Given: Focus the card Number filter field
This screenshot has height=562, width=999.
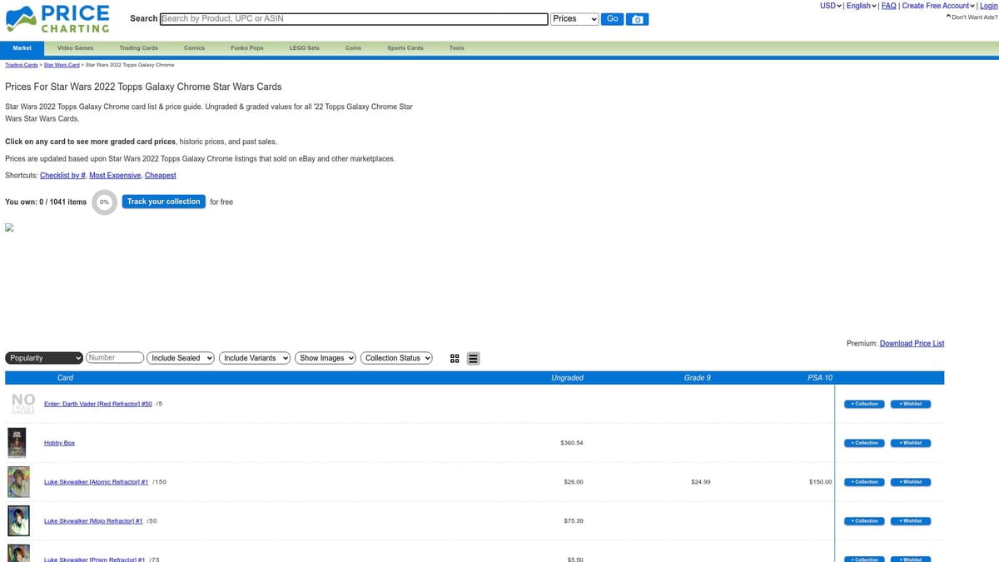Looking at the screenshot, I should 114,358.
